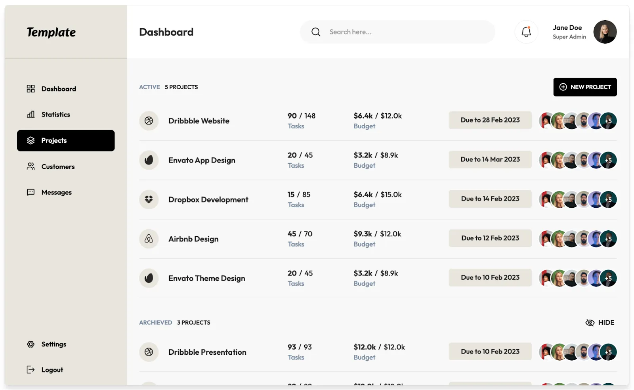Toggle visibility of Archived section via eye icon
634x390 pixels.
(x=590, y=322)
